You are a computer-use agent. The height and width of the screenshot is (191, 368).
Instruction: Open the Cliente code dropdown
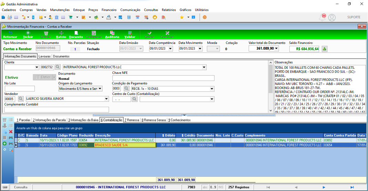(37, 67)
